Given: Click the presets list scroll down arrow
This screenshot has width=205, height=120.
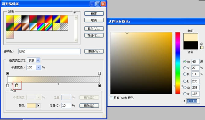Looking at the screenshot, I should [76, 40].
